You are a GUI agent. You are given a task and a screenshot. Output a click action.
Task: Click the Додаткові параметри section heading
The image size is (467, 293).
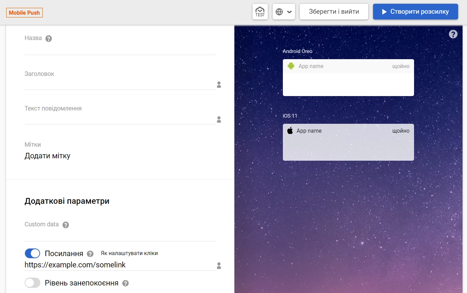pos(67,201)
